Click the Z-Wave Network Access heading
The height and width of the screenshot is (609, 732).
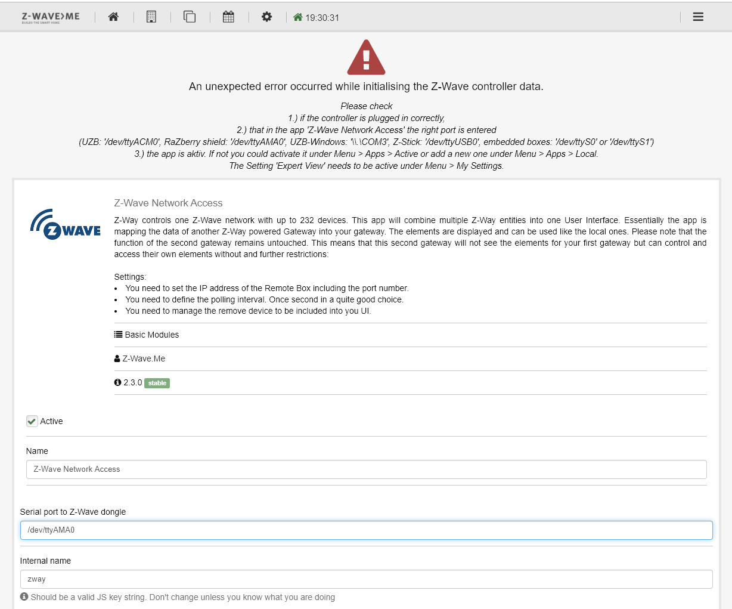tap(169, 203)
